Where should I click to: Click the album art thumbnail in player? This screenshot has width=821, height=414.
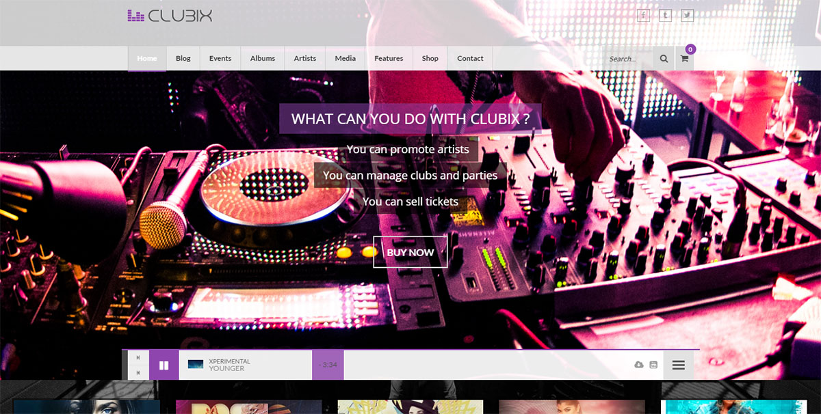(x=196, y=365)
